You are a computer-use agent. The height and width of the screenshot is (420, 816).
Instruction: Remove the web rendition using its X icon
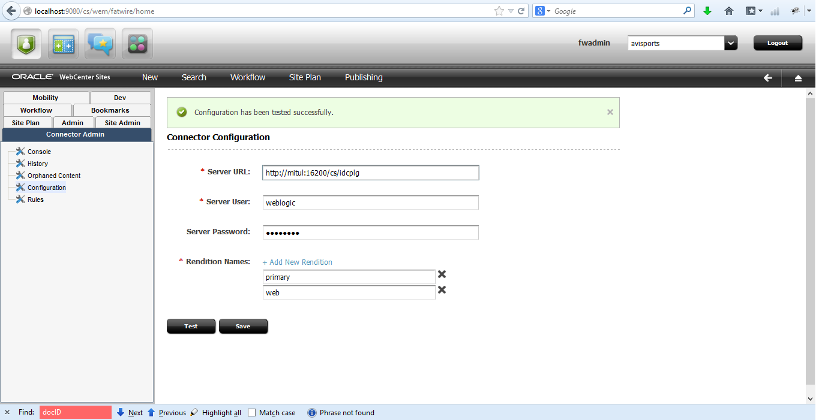442,289
